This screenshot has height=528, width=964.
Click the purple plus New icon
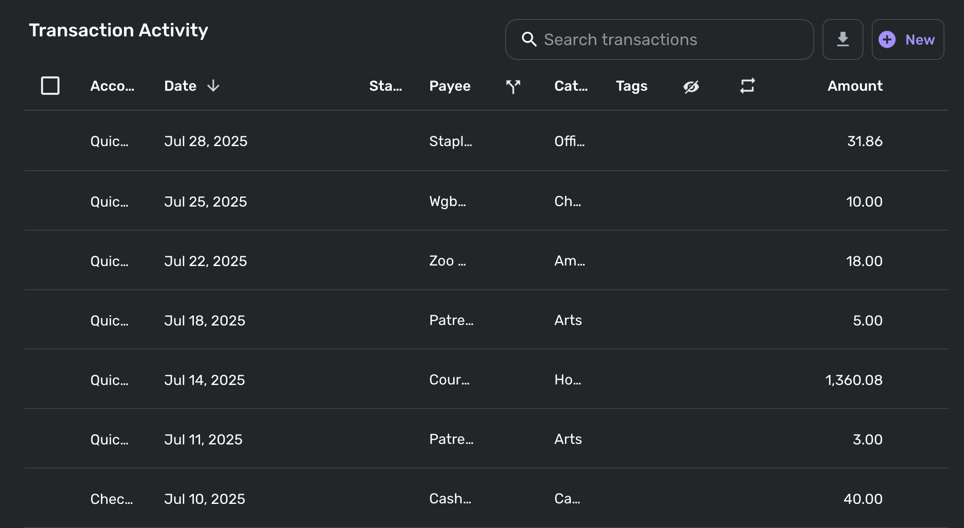887,39
